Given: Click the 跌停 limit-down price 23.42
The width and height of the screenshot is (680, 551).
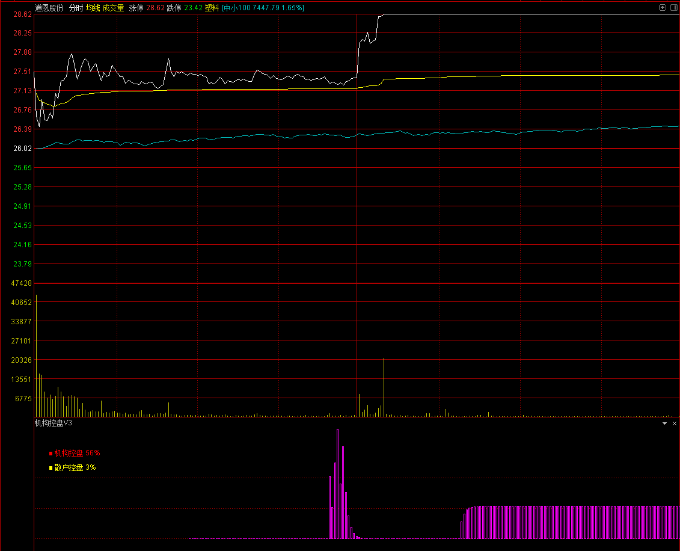Looking at the screenshot, I should coord(193,8).
